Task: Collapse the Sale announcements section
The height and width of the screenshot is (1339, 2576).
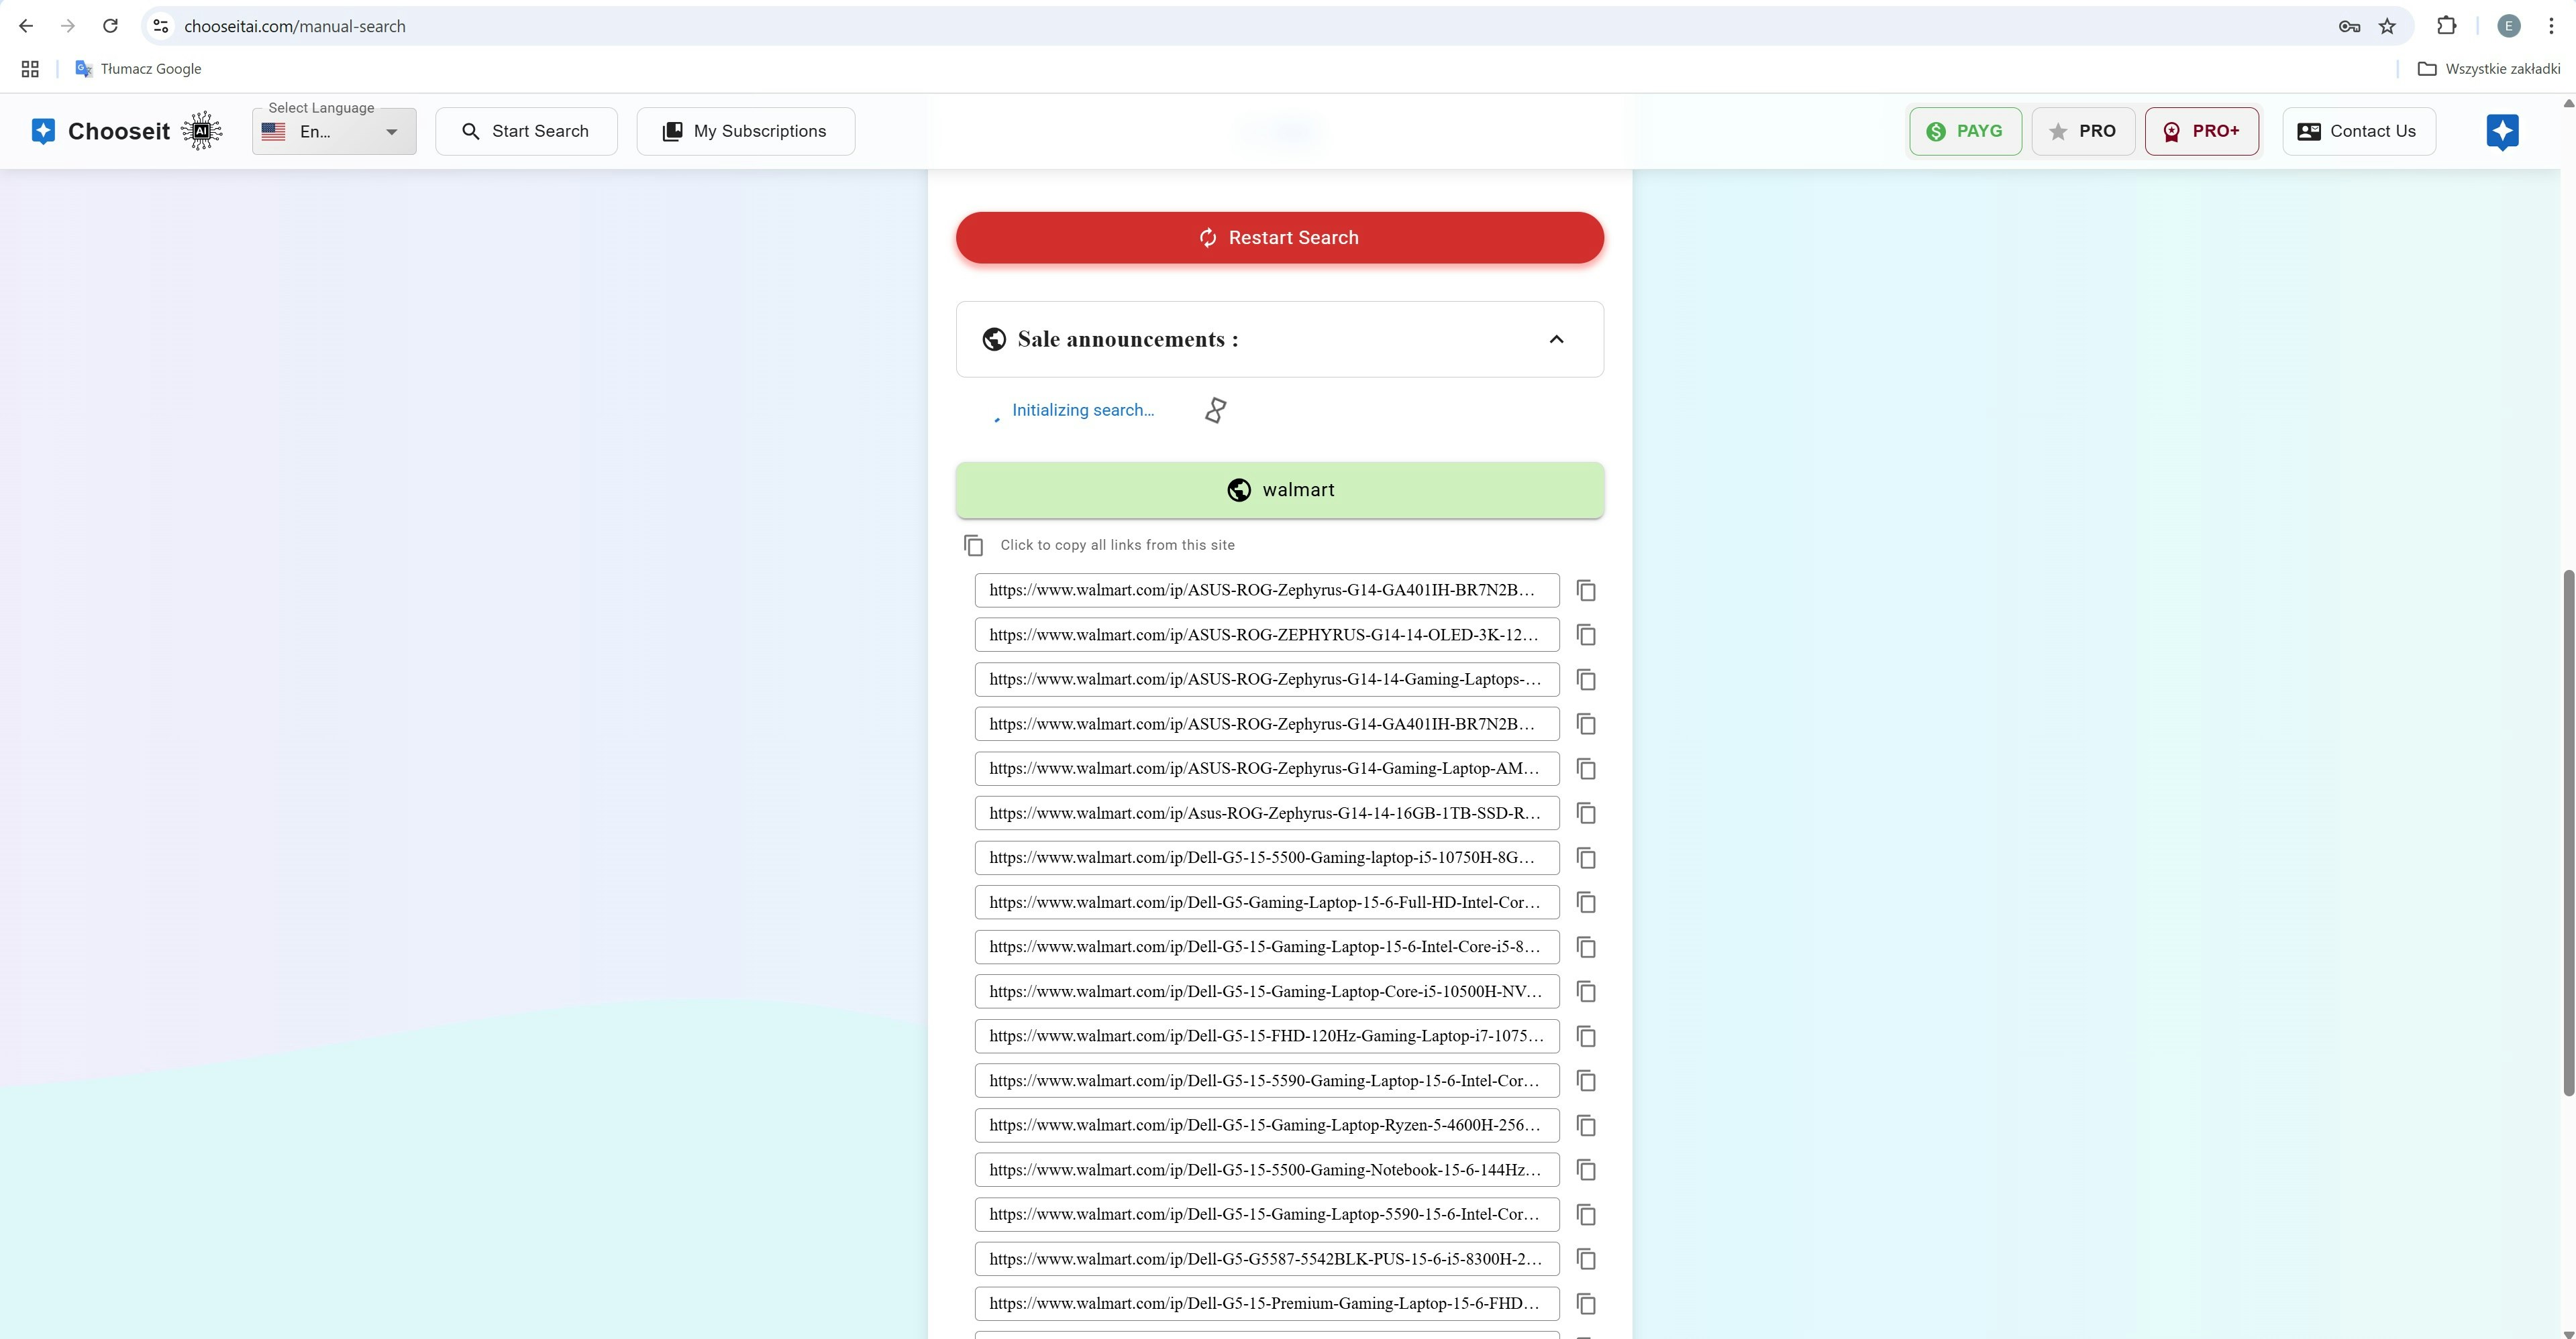Action: pyautogui.click(x=1556, y=340)
